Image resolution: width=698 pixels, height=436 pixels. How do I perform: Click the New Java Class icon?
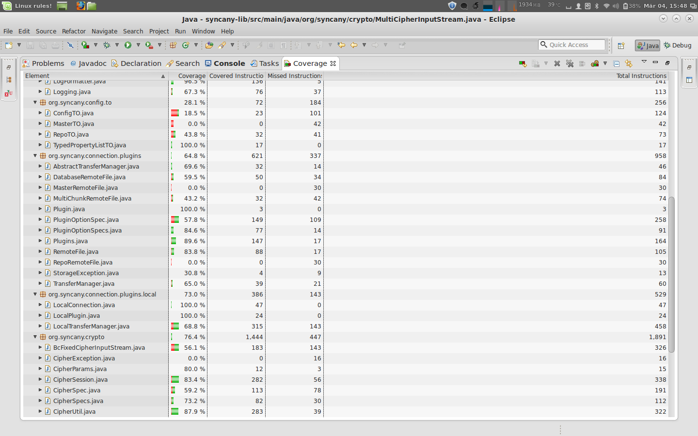pyautogui.click(x=186, y=45)
